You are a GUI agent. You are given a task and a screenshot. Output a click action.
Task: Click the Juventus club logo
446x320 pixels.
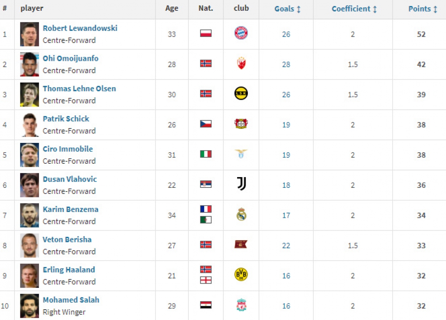point(241,184)
